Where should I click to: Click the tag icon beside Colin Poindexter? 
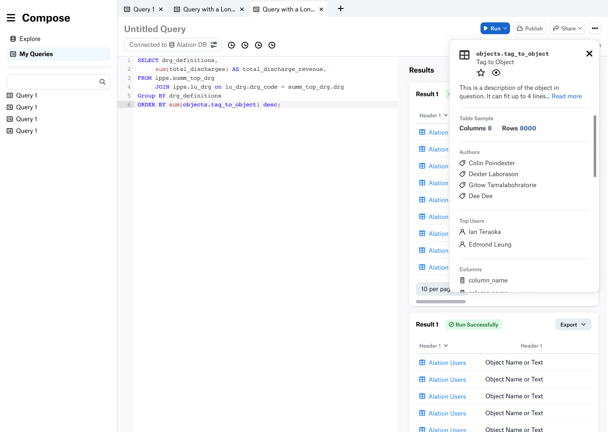tap(462, 163)
